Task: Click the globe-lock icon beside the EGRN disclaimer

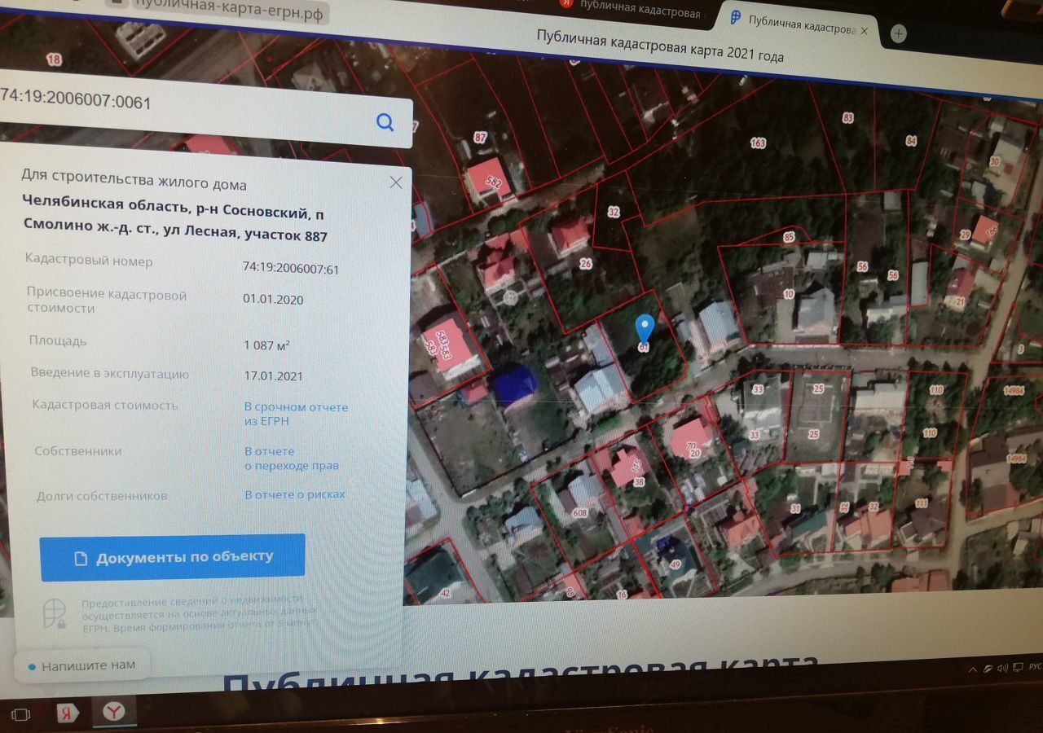Action: 55,614
